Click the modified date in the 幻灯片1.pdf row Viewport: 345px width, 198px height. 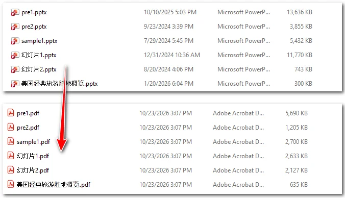coord(166,156)
